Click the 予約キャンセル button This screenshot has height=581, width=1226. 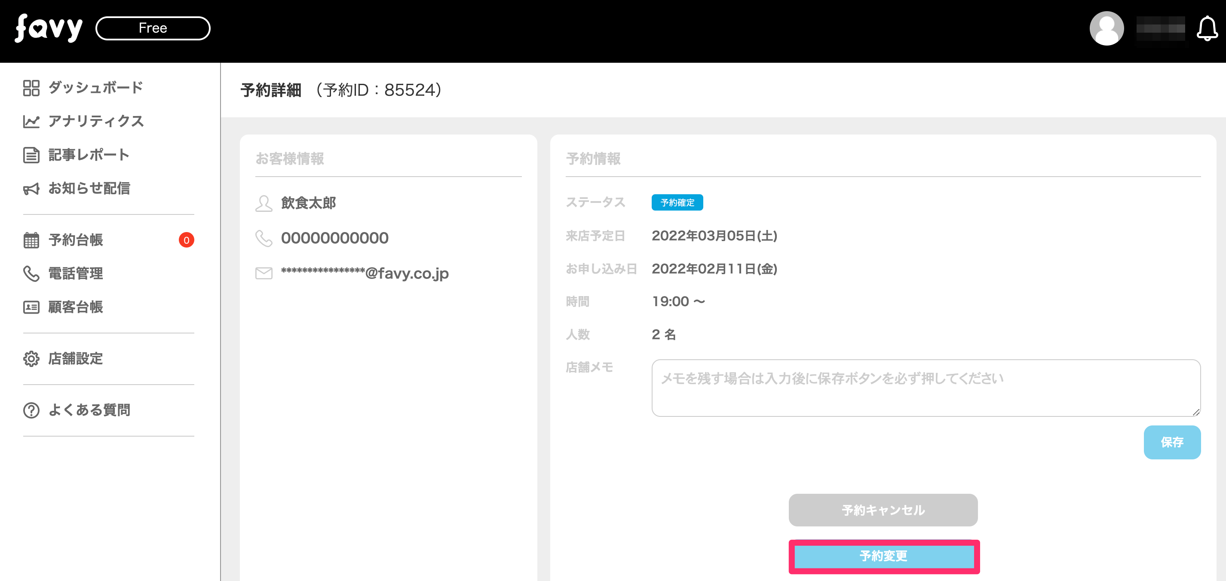pyautogui.click(x=883, y=510)
